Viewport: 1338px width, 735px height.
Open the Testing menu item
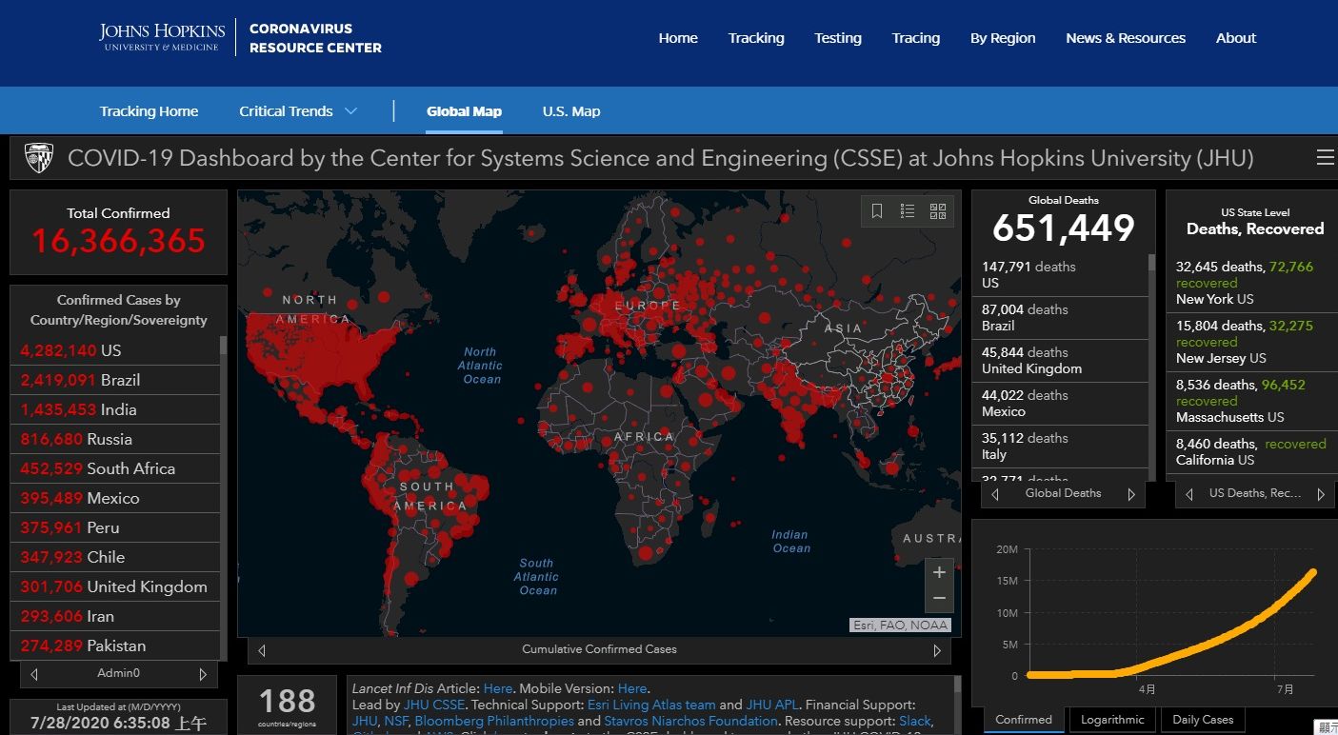[x=838, y=38]
